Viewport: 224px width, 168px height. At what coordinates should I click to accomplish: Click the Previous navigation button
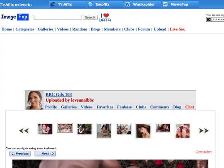pos(20,154)
